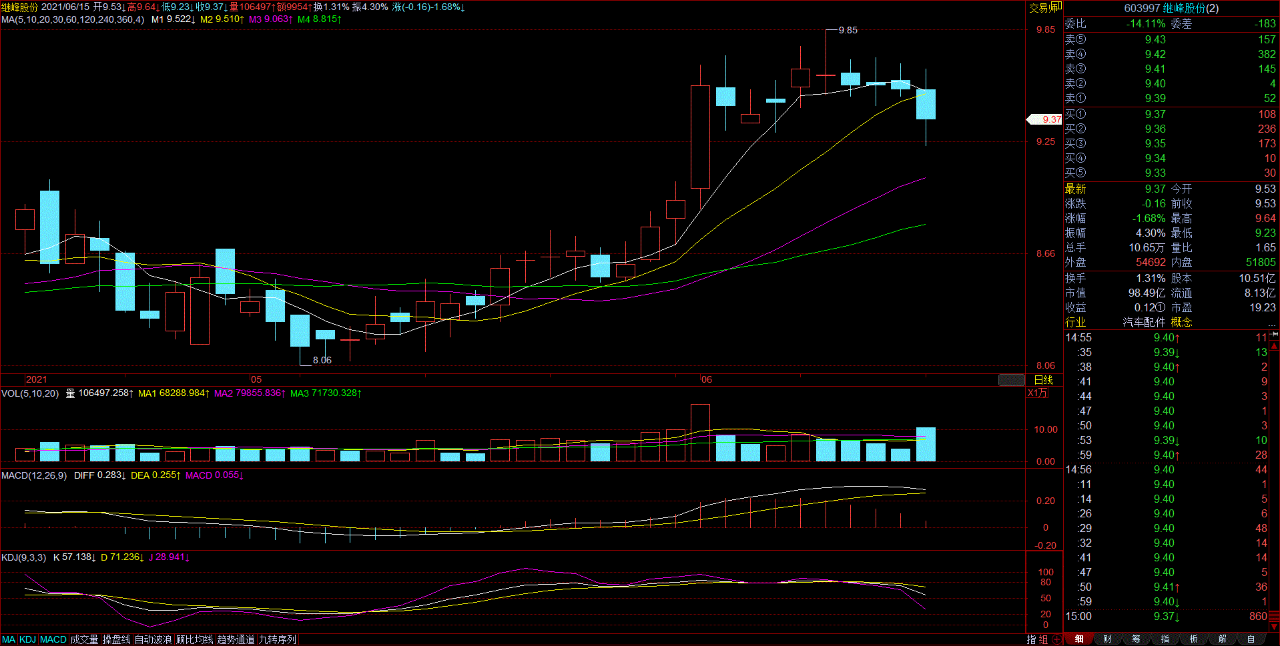This screenshot has width=1280, height=646.
Task: Open the 交易师 trading badge icon
Action: [x=1045, y=7]
